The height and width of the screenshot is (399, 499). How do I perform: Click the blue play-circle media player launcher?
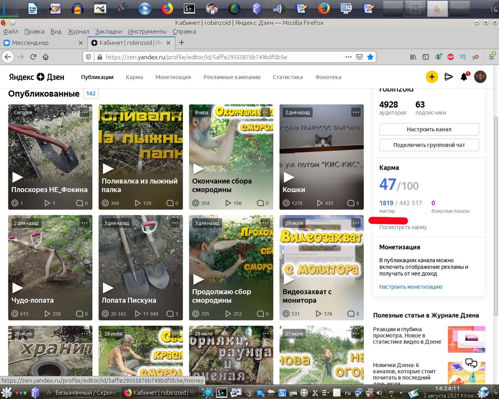click(x=145, y=8)
